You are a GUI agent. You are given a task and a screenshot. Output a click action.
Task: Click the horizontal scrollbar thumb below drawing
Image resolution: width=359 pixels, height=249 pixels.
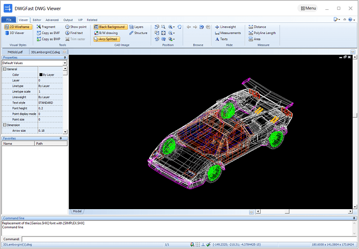click(287, 211)
